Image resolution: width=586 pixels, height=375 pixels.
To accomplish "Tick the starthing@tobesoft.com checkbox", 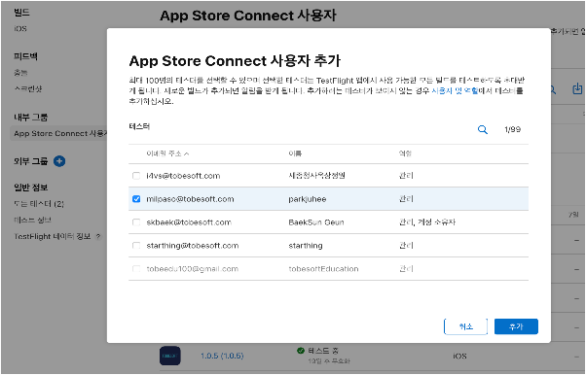I will pos(136,246).
